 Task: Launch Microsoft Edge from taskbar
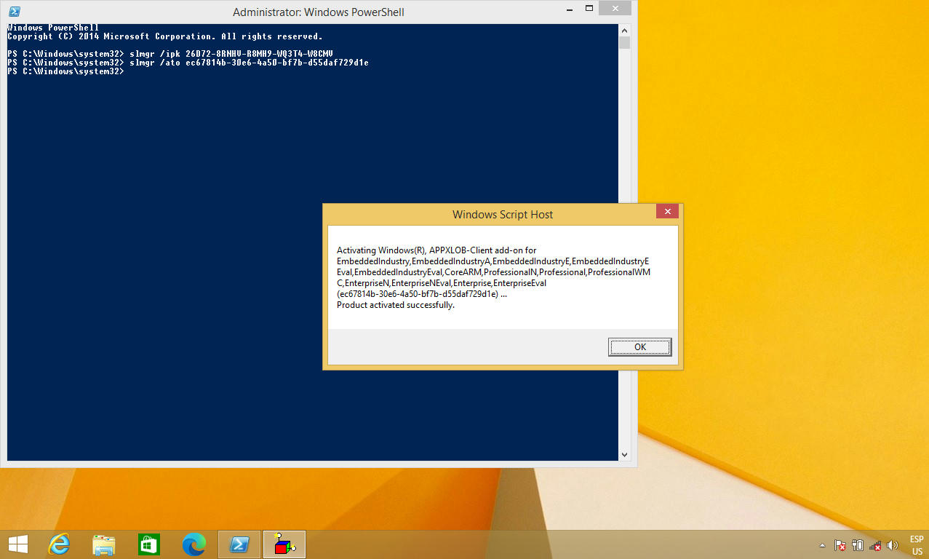(x=194, y=544)
